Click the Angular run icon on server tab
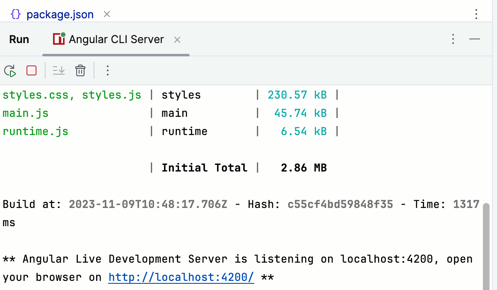 (x=58, y=39)
